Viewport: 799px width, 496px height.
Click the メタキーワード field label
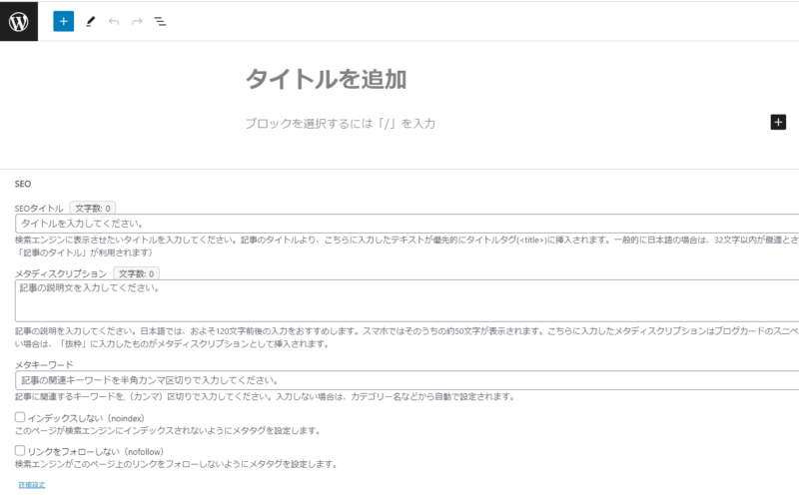coord(46,365)
